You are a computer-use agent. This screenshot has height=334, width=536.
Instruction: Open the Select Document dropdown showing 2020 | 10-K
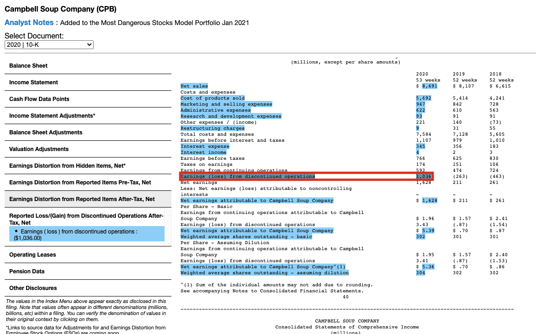49,45
